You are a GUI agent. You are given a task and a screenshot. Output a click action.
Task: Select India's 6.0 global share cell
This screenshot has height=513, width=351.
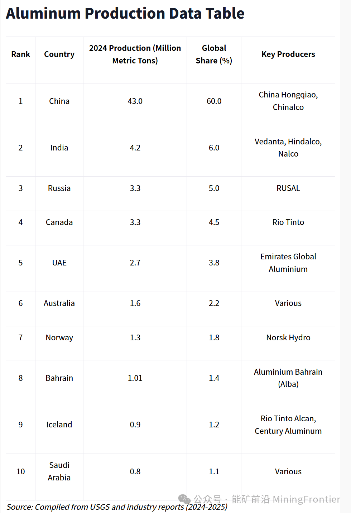(x=214, y=148)
